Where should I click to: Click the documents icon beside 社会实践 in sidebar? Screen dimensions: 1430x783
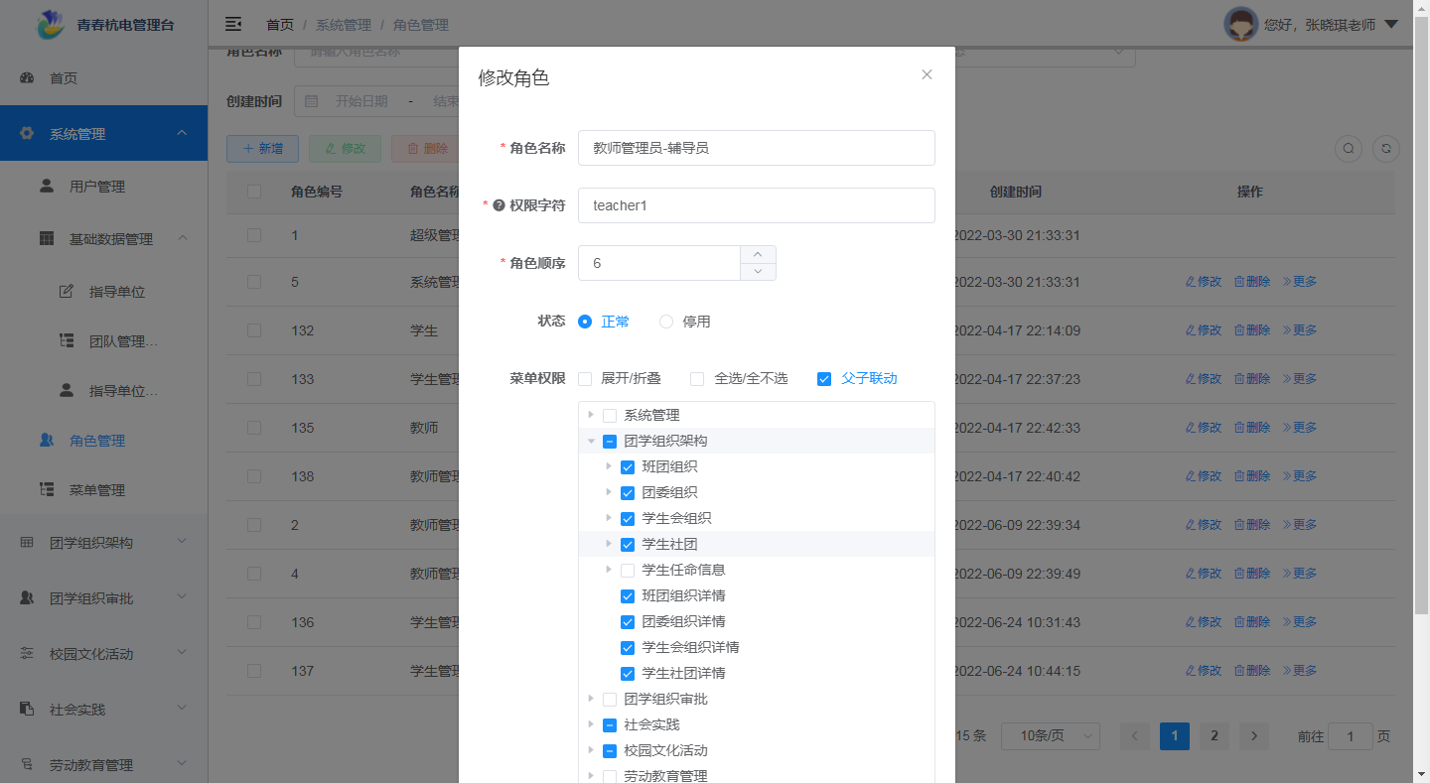coord(27,710)
